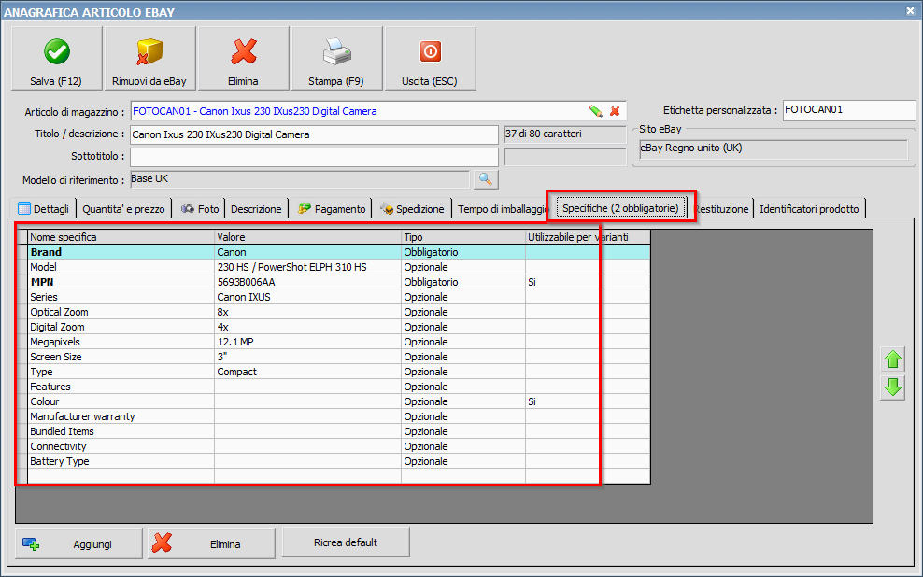The width and height of the screenshot is (923, 577).
Task: Click the small red X clearing Articolo di magazzino
Action: click(615, 111)
